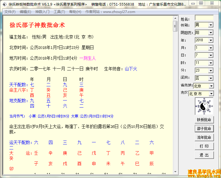The height and width of the screenshot is (178, 221).
Task: Click the 北京时间 line text
Action: tap(52, 47)
